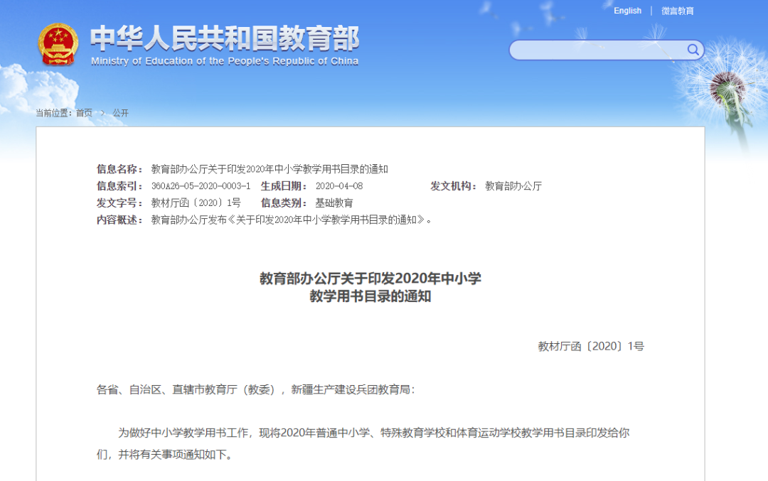The image size is (768, 481).
Task: Open the 首页 breadcrumb link
Action: (x=83, y=112)
